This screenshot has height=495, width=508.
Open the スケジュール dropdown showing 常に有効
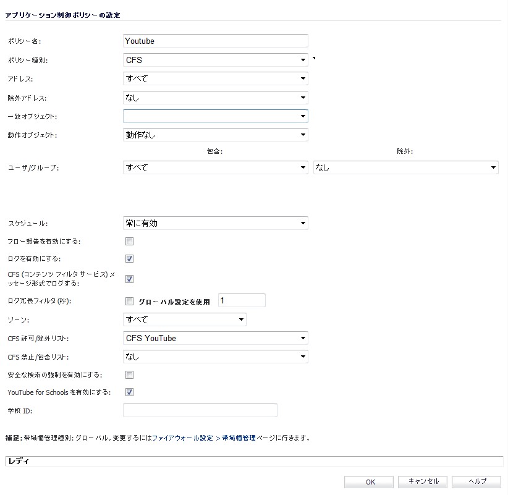pyautogui.click(x=216, y=223)
